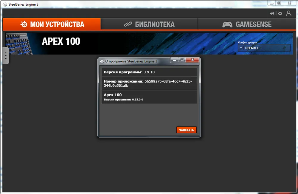Open the DEFAULT configuration dropdown
The image size is (298, 194).
click(264, 48)
